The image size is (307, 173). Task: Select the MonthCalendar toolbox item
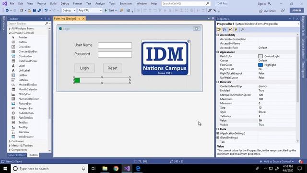coord(28,89)
